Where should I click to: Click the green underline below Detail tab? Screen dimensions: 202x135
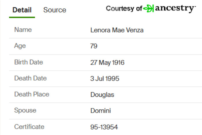22,17
